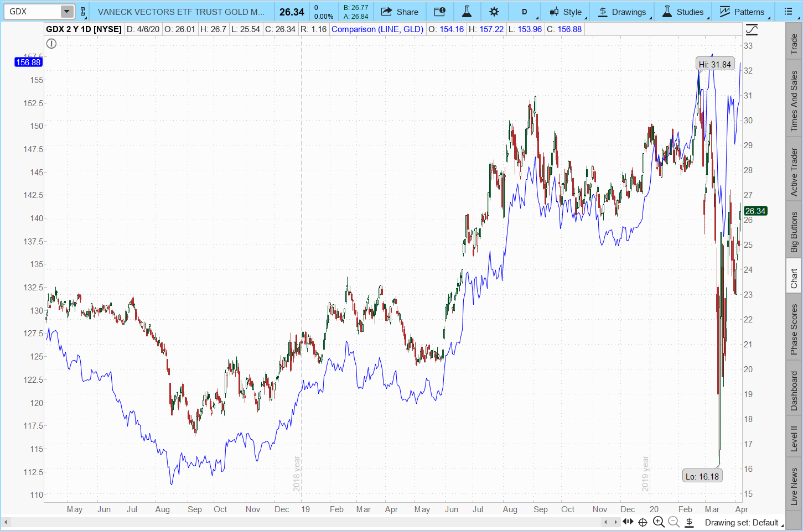Open the Studies flask menu

[684, 11]
